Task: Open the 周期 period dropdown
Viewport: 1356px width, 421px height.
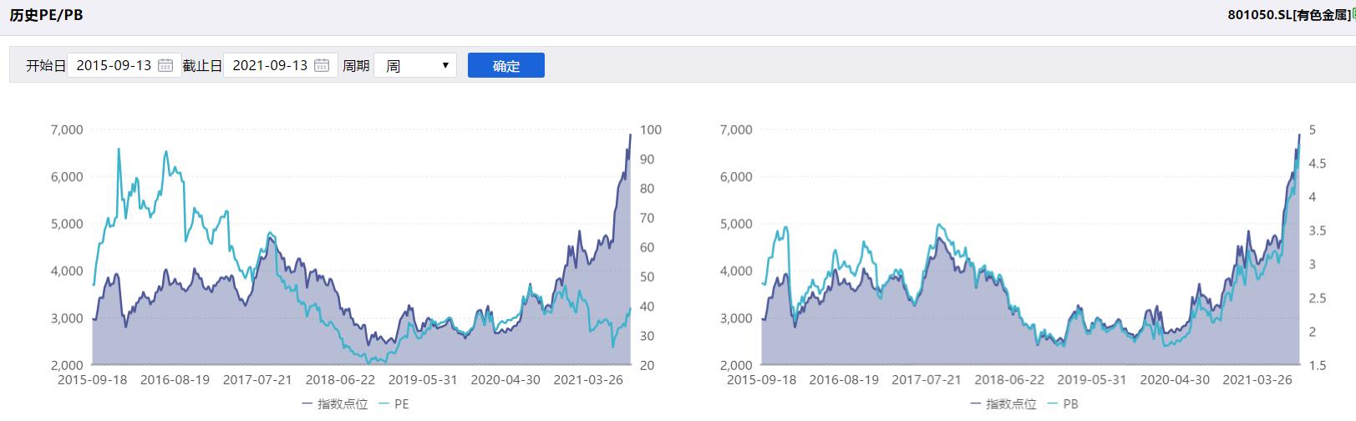Action: pos(415,65)
